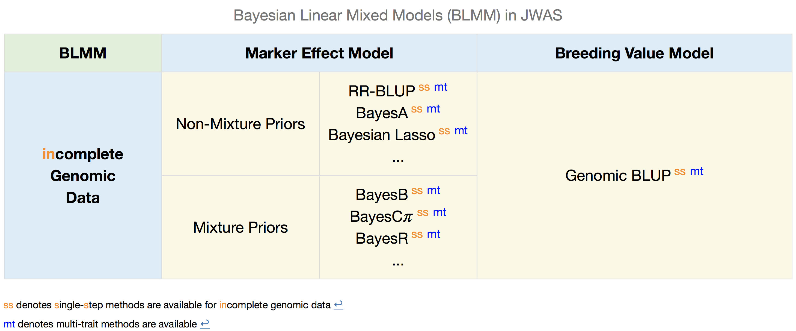This screenshot has width=796, height=331.
Task: Click the Mixture Priors cell
Action: click(x=240, y=227)
